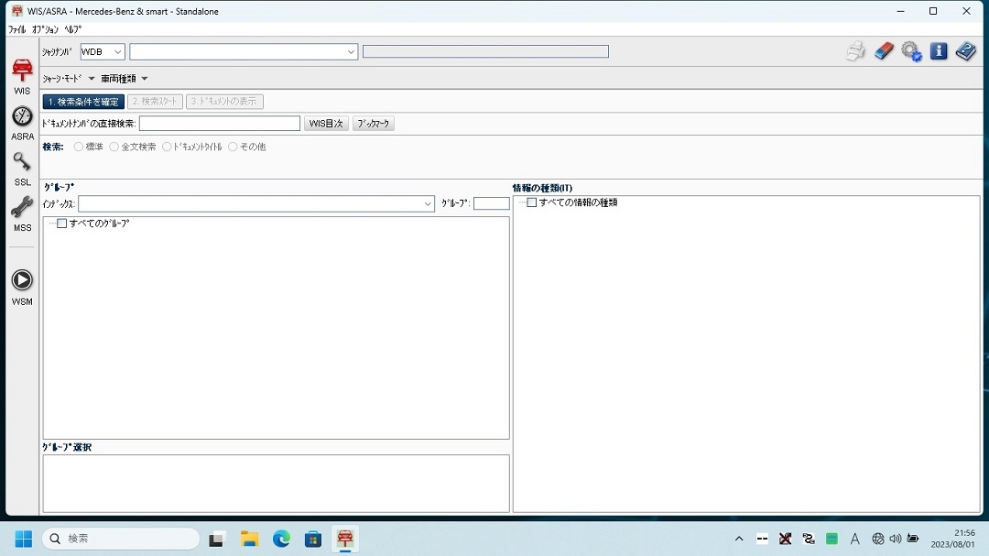This screenshot has width=989, height=556.
Task: Open the WDB chassis prefix dropdown
Action: (118, 52)
